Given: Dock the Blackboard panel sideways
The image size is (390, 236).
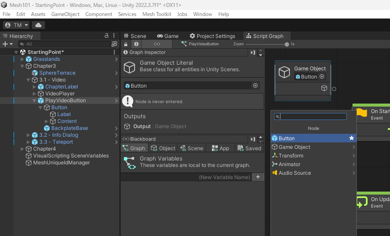Looking at the screenshot, I should coord(253,139).
